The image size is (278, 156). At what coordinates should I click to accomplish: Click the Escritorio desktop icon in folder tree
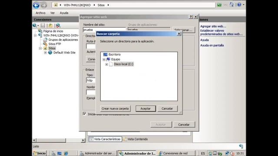105,55
